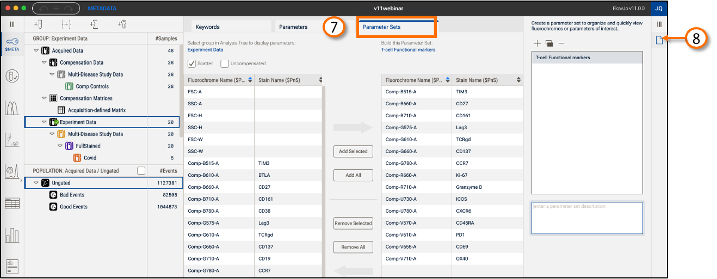
Task: Collapse the Compensation Matrices tree node
Action: pos(44,98)
